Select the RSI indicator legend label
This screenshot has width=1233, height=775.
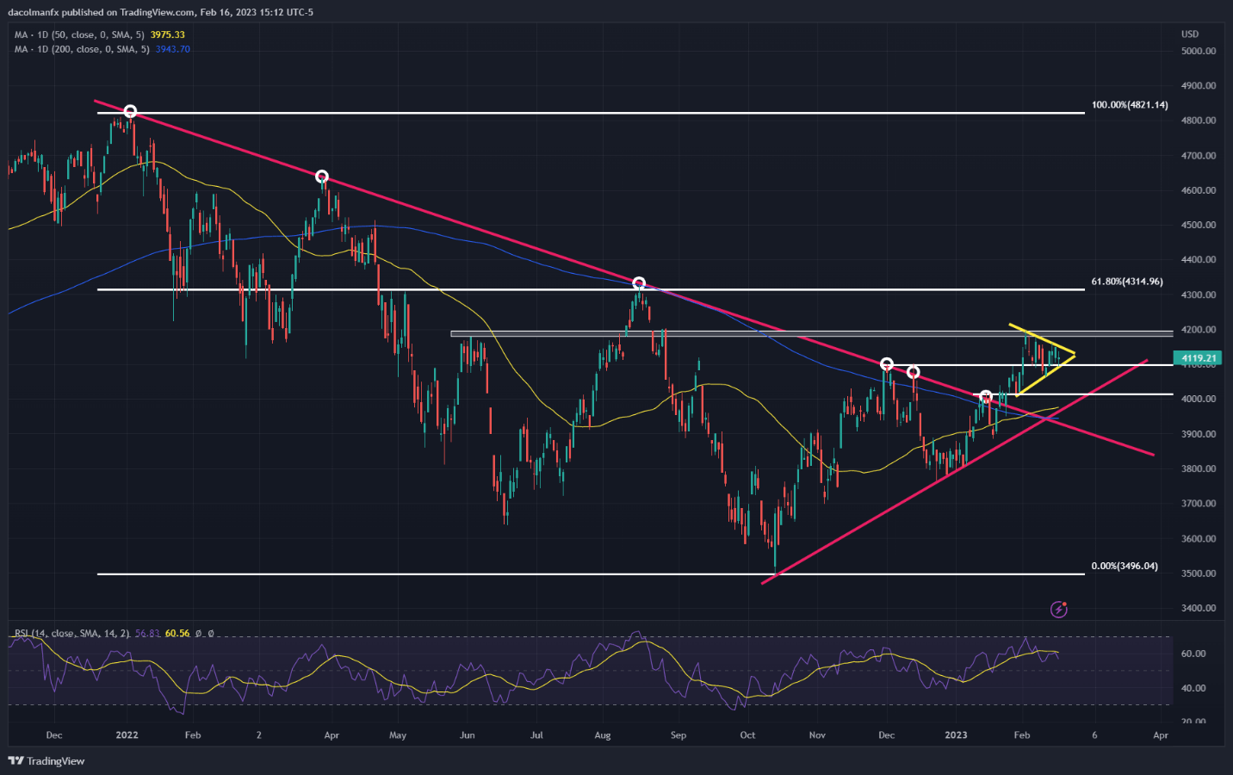pyautogui.click(x=71, y=633)
